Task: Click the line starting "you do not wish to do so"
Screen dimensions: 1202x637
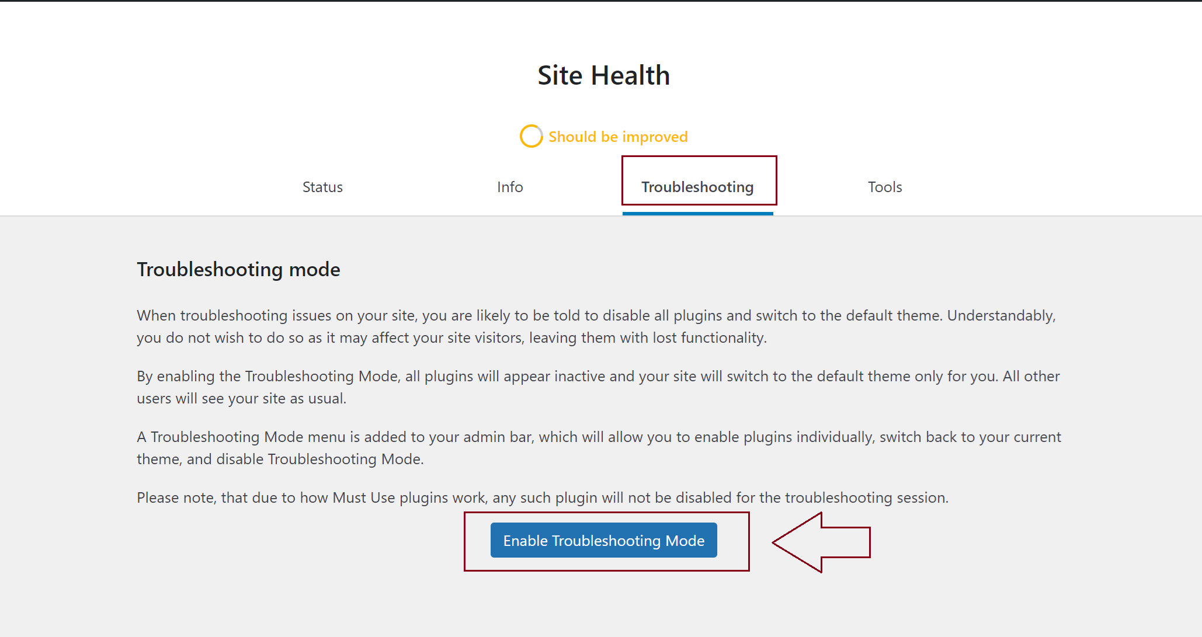Action: pyautogui.click(x=451, y=337)
